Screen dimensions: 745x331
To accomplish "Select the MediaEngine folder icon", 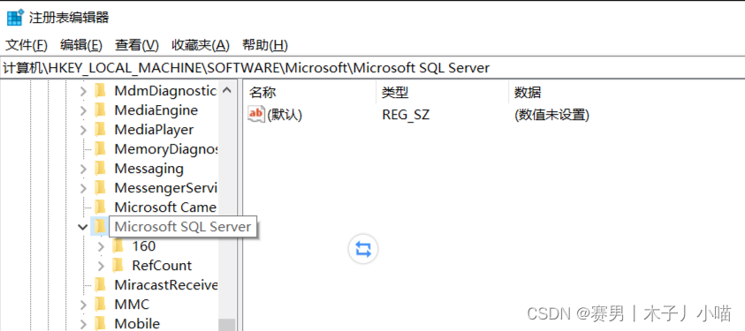I will (100, 110).
